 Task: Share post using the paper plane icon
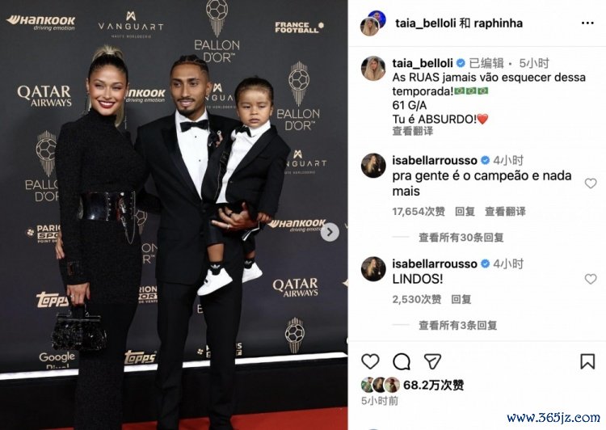[x=432, y=361]
